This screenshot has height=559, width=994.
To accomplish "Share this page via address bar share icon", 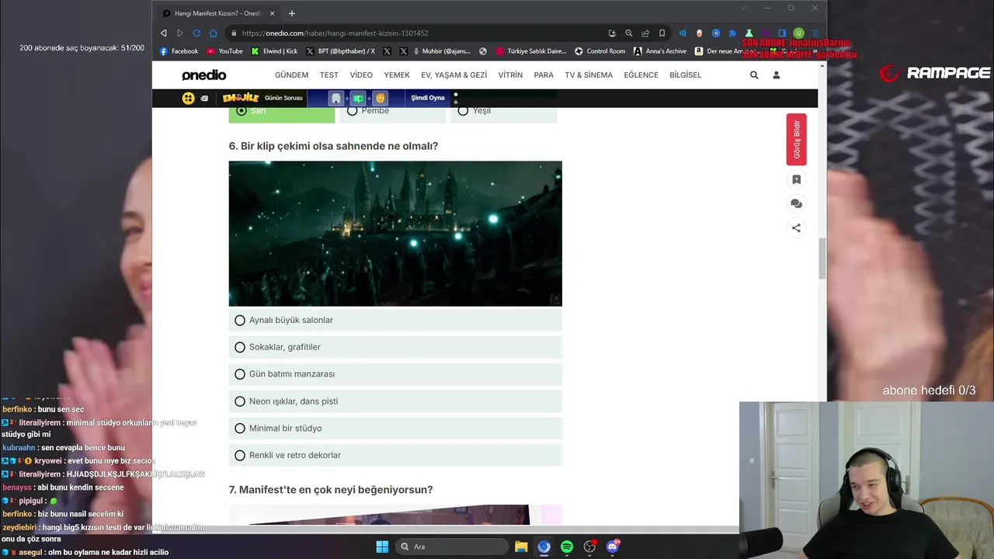I will [x=645, y=33].
